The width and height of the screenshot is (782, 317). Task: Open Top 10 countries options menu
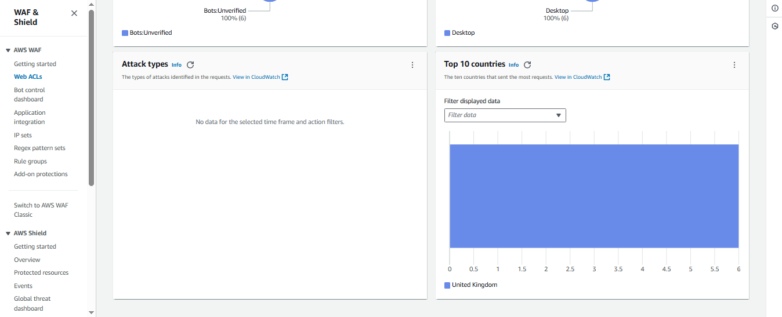point(734,65)
